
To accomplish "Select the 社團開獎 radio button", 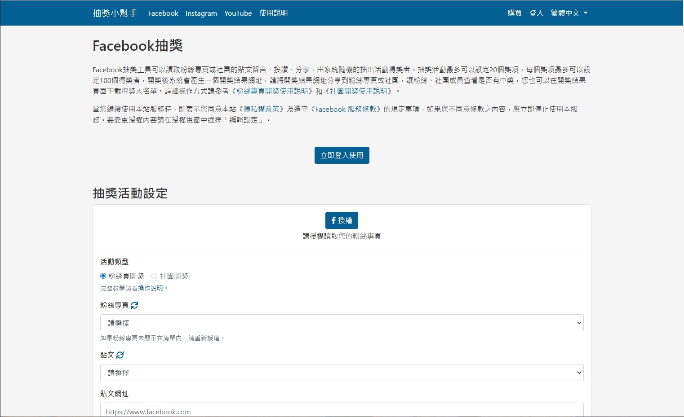I will 154,276.
